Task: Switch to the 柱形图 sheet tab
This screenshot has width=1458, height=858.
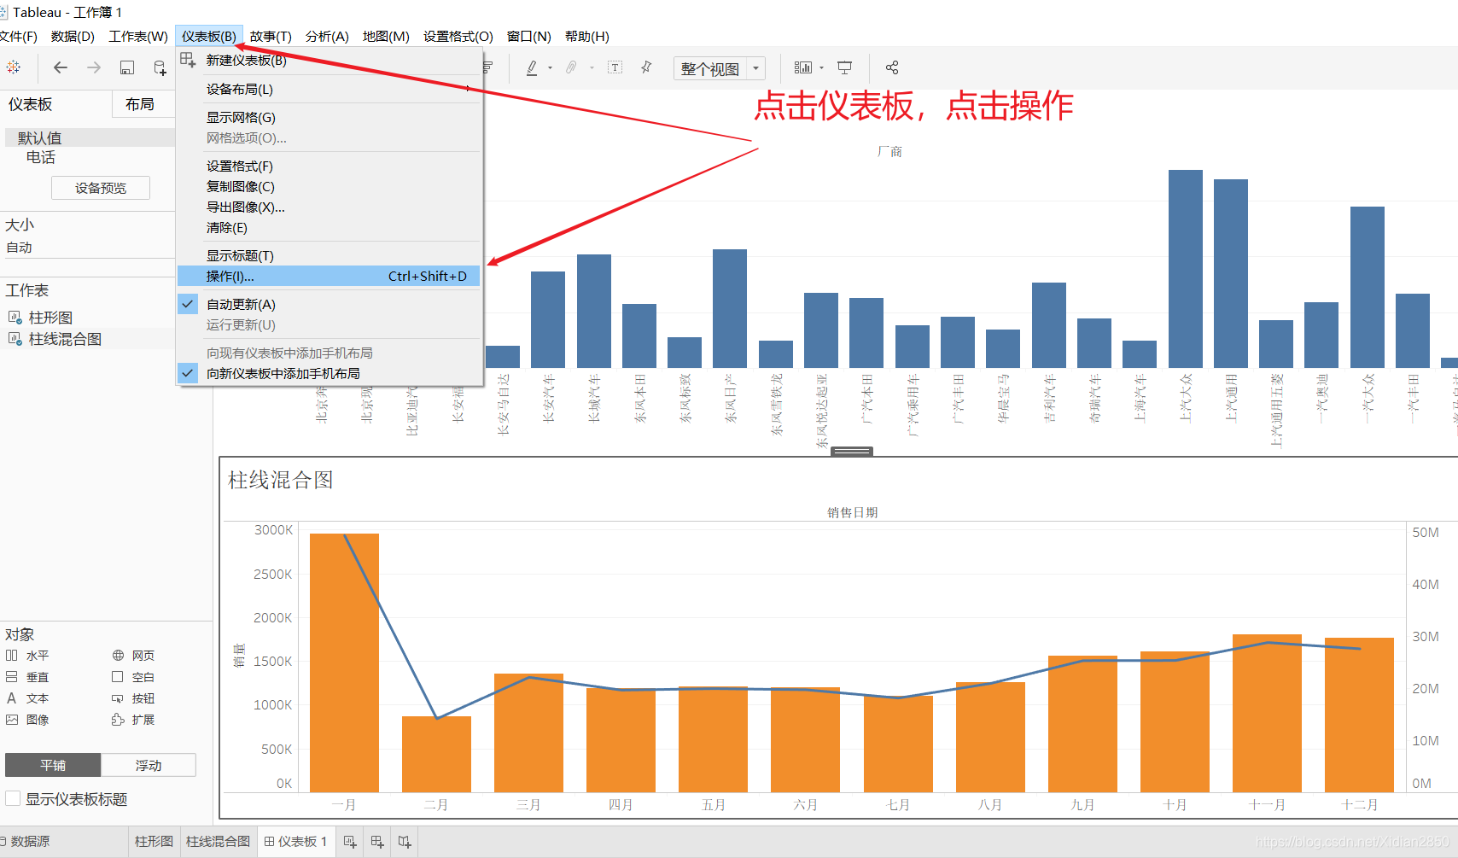Action: [154, 842]
